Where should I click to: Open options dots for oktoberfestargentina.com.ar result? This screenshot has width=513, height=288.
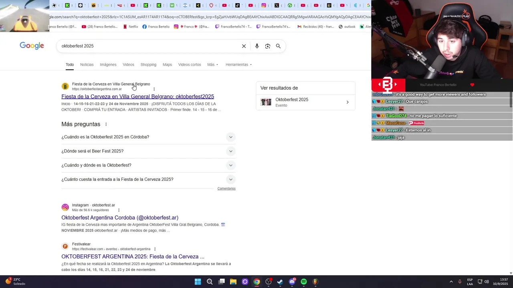tap(154, 89)
